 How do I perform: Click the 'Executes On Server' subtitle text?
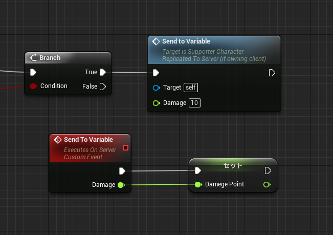coord(90,150)
